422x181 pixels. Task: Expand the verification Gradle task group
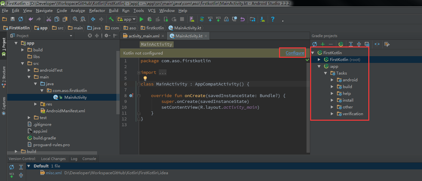click(x=332, y=114)
